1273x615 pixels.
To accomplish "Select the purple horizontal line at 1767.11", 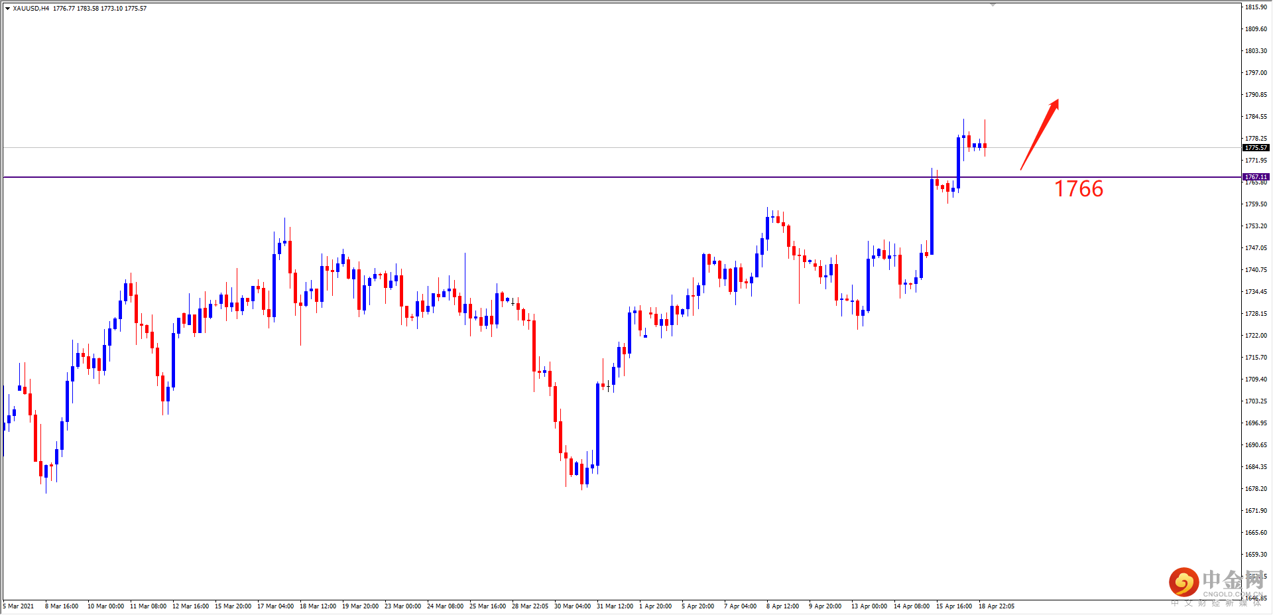I will pos(622,177).
